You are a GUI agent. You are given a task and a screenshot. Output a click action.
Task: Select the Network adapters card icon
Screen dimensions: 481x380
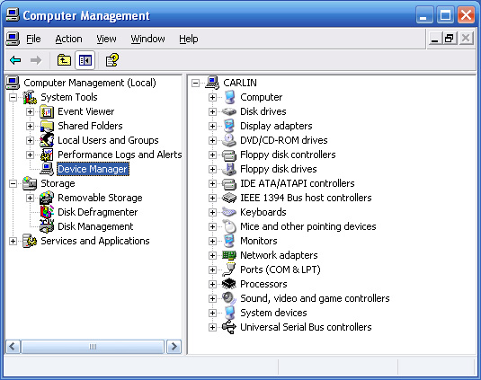click(x=229, y=255)
